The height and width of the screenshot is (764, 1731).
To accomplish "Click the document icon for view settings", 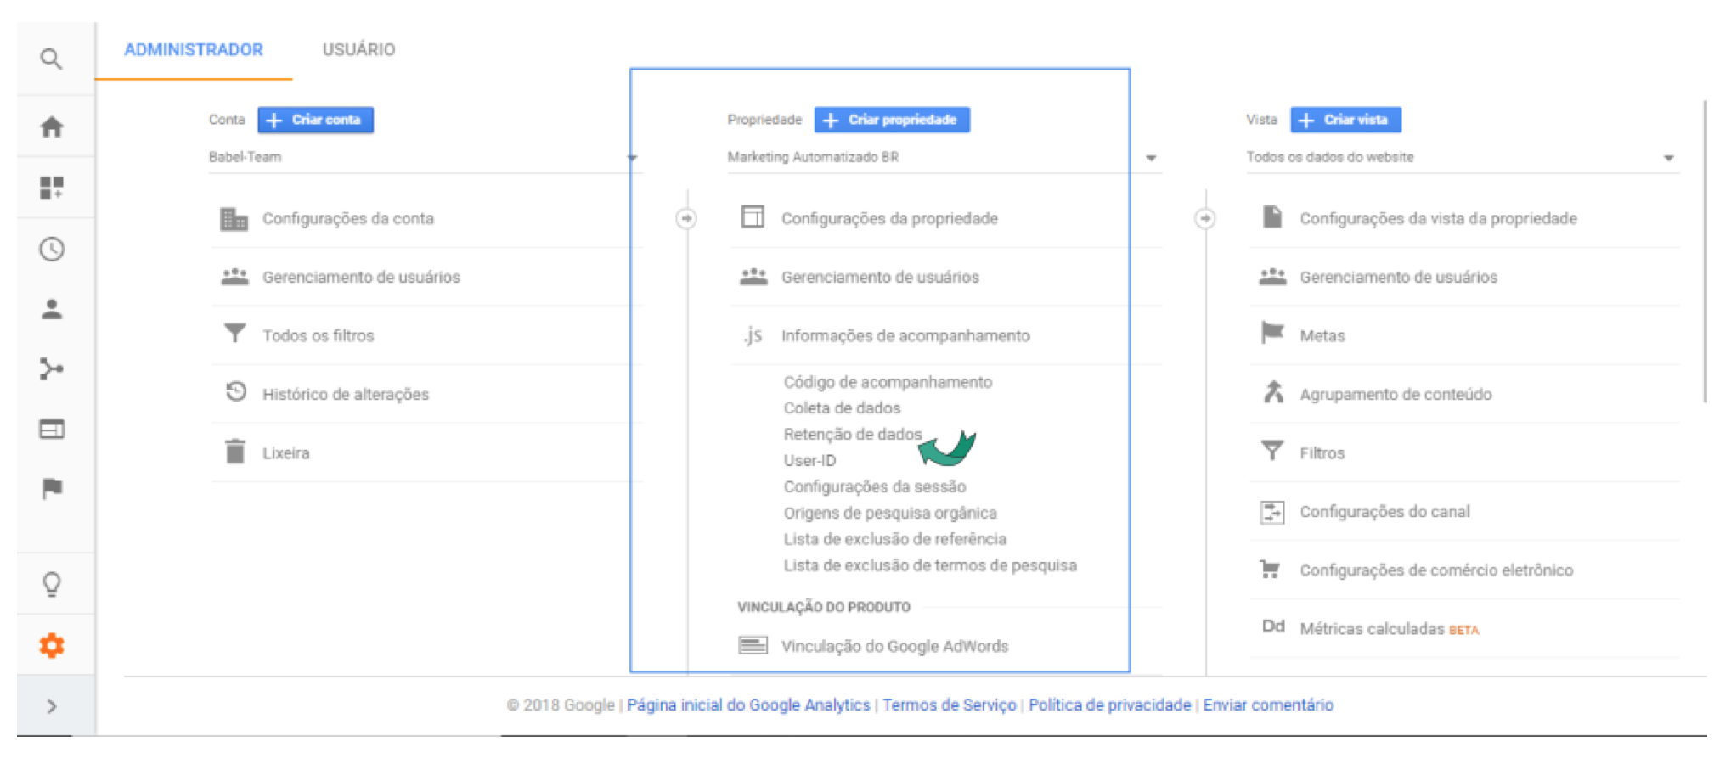I will point(1271,216).
